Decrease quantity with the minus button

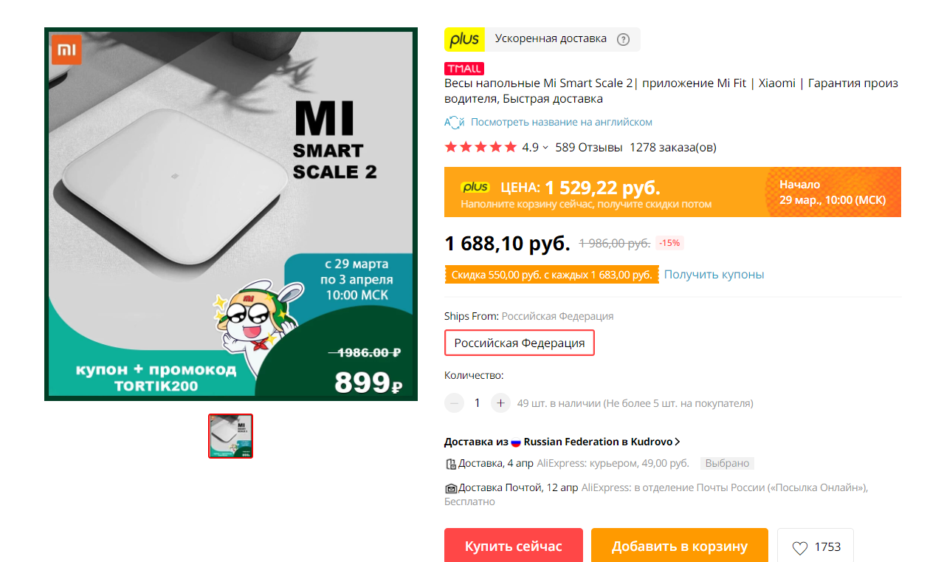tap(455, 403)
